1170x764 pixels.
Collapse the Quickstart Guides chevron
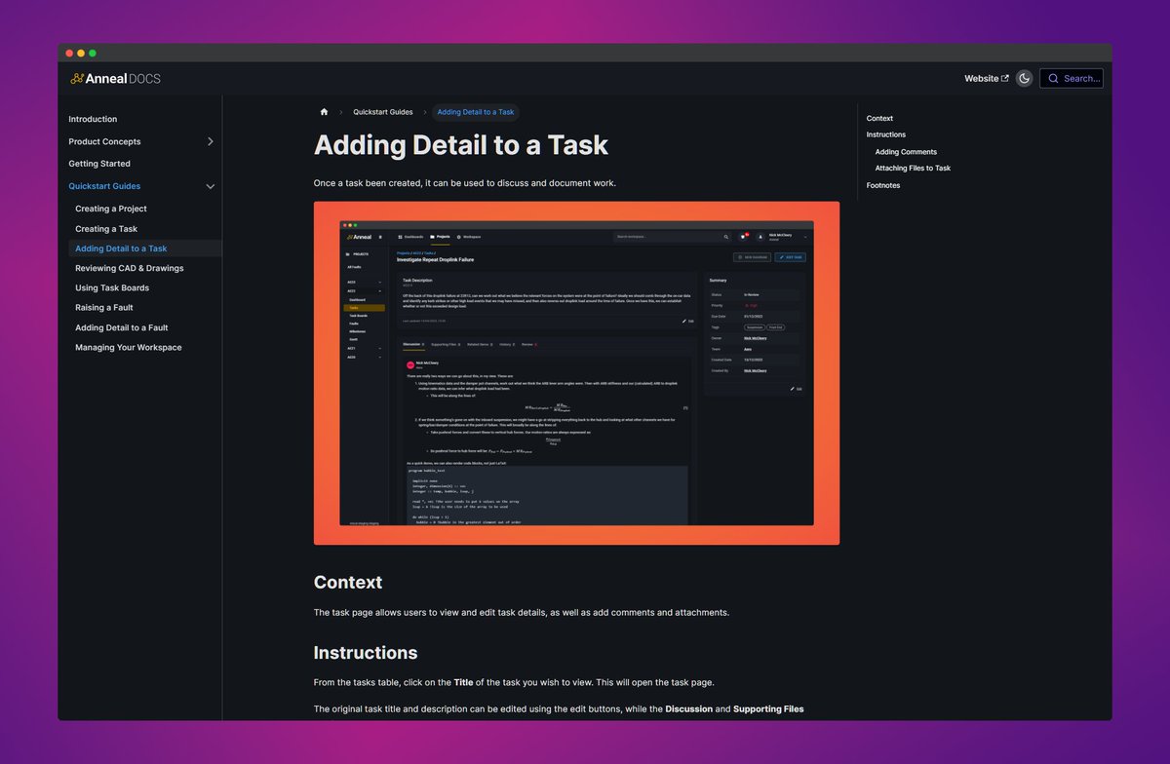pos(211,186)
